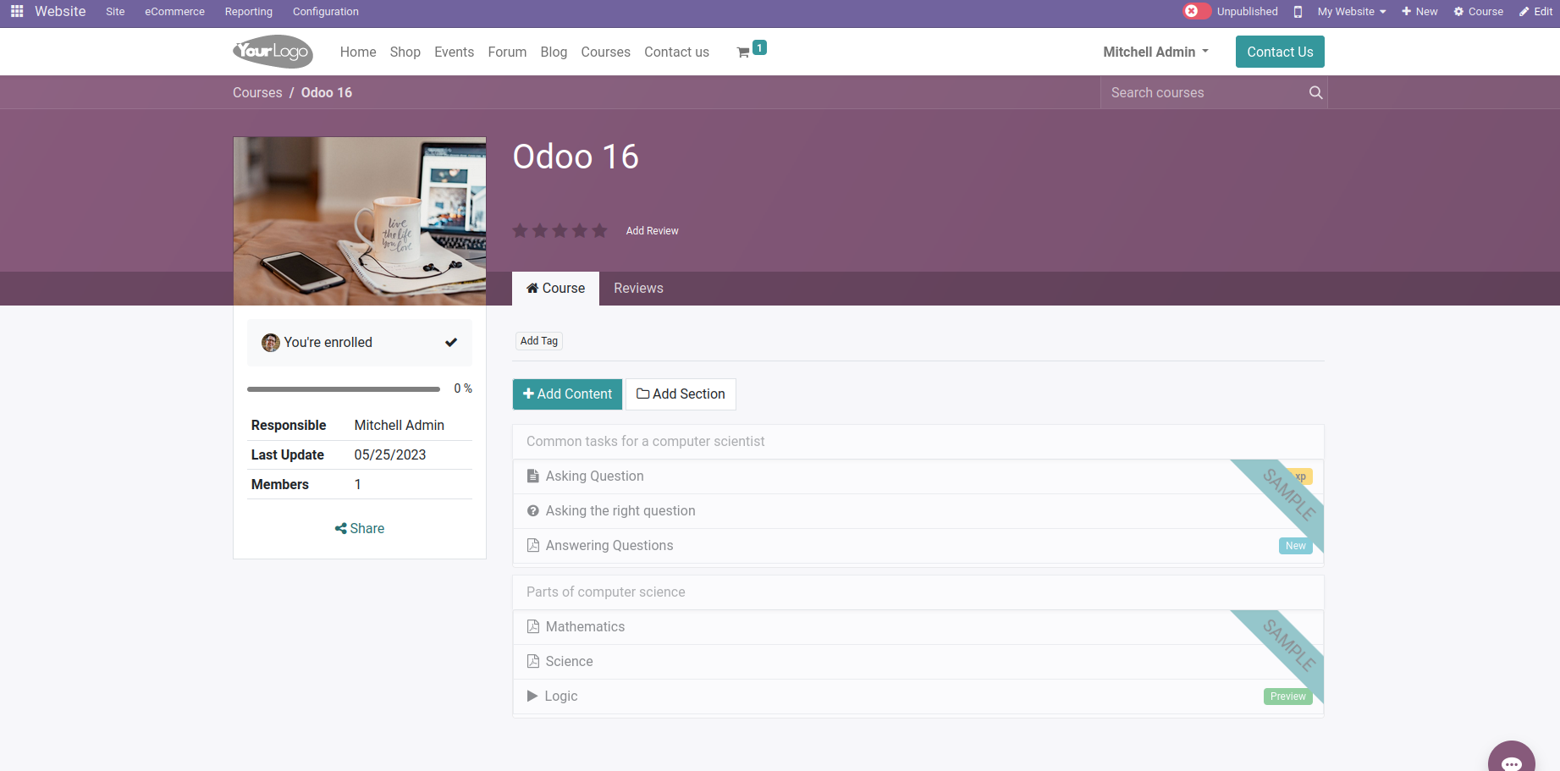Click the Website app title
The image size is (1560, 771).
pyautogui.click(x=60, y=11)
